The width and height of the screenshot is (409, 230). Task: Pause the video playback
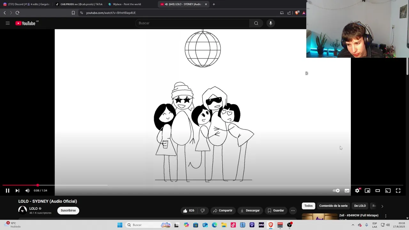click(x=8, y=191)
